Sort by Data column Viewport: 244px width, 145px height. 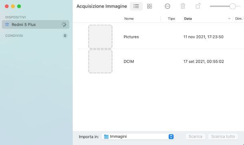coord(188,19)
